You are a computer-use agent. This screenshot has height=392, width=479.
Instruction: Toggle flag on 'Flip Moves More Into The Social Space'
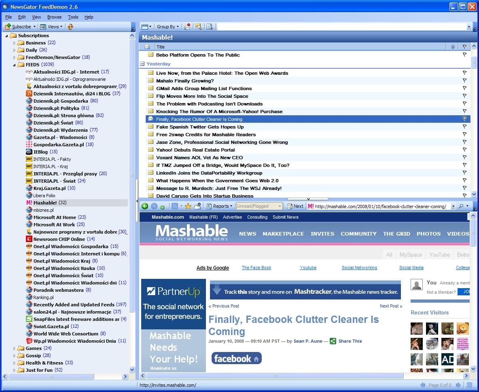coord(464,96)
